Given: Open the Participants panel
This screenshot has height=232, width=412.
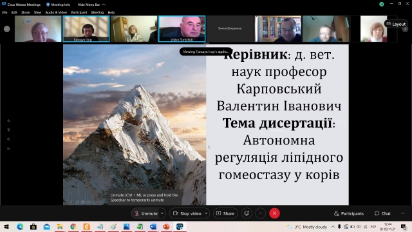Looking at the screenshot, I should [x=349, y=213].
